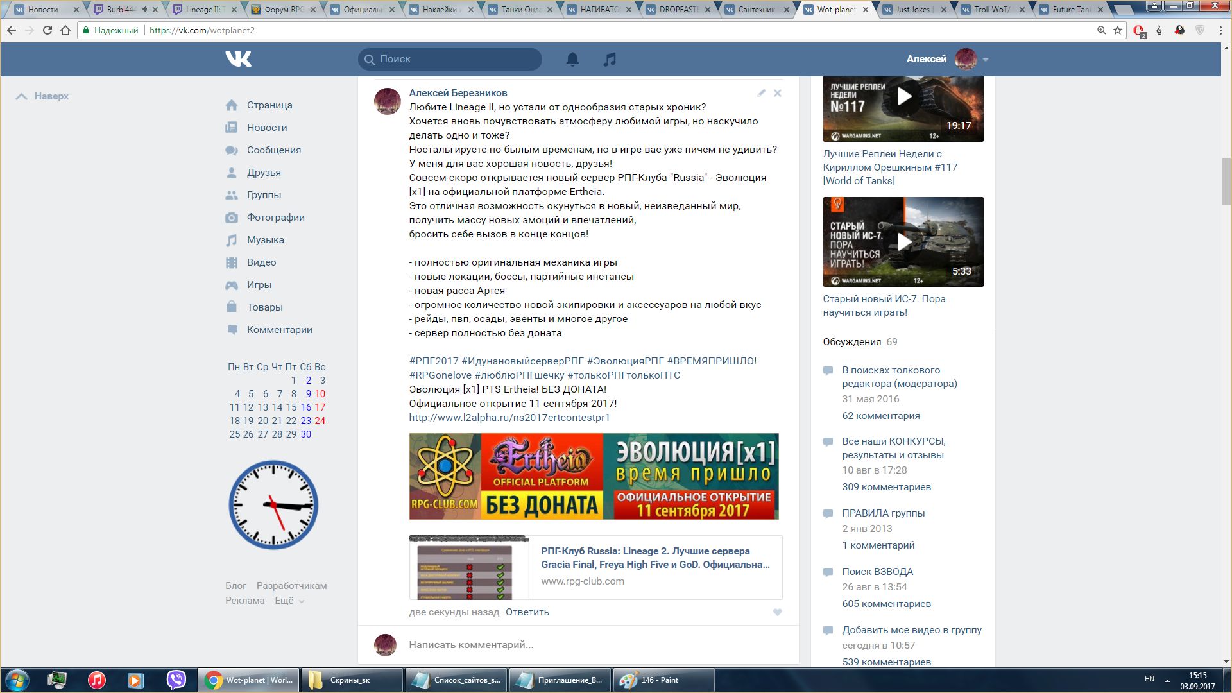Click the VK logo in header
Viewport: 1232px width, 693px height.
coord(238,59)
